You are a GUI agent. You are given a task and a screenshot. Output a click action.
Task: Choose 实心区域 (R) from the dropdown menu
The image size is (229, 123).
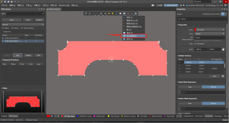[x=133, y=36]
